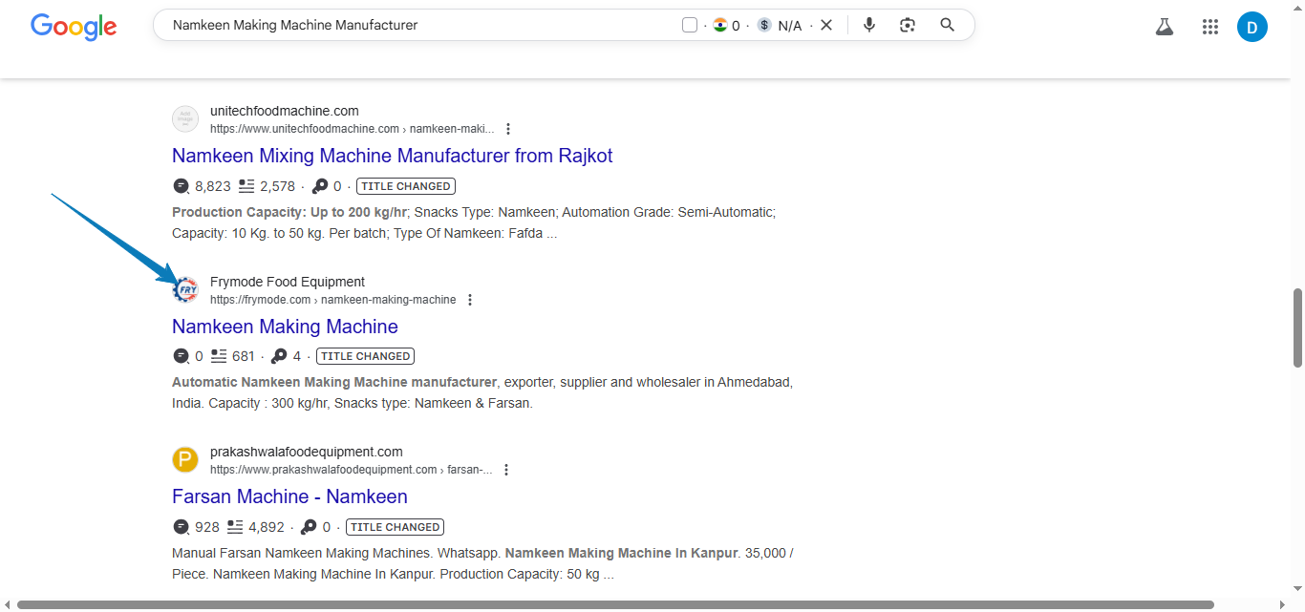Open Namkeen Mixing Machine Manufacturer from Rajkot
The image size is (1305, 612).
coord(393,156)
